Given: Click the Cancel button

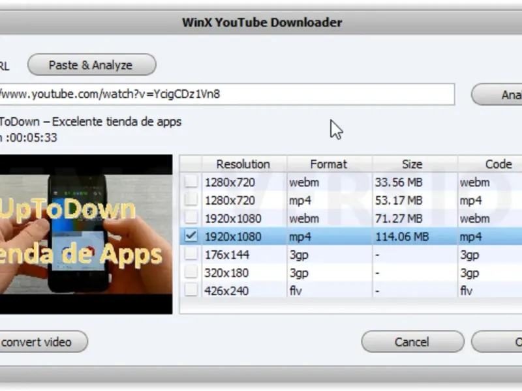Looking at the screenshot, I should (x=412, y=341).
